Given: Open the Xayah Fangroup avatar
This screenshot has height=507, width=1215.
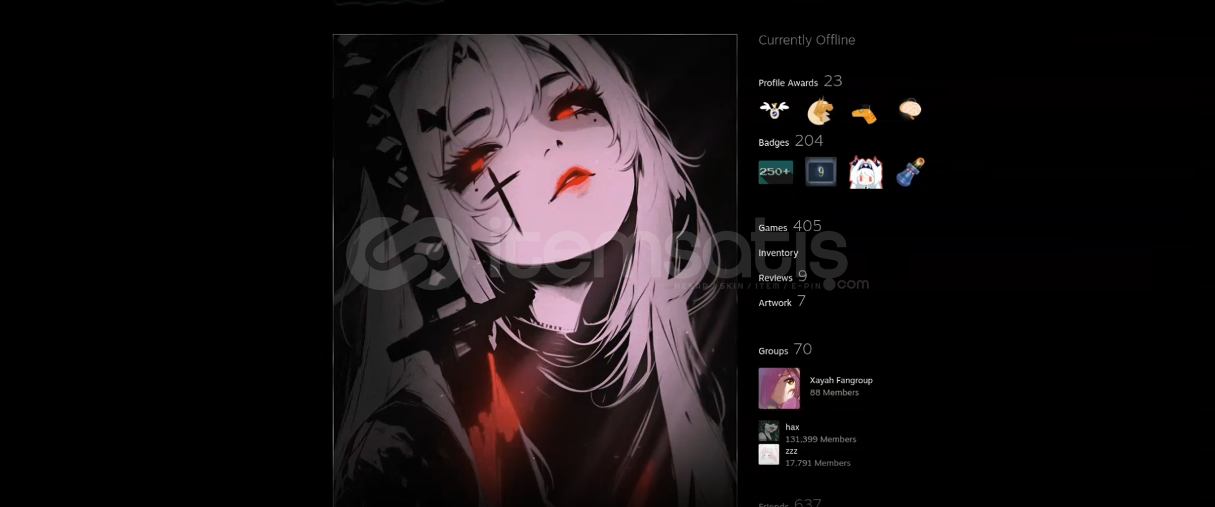Looking at the screenshot, I should tap(779, 389).
